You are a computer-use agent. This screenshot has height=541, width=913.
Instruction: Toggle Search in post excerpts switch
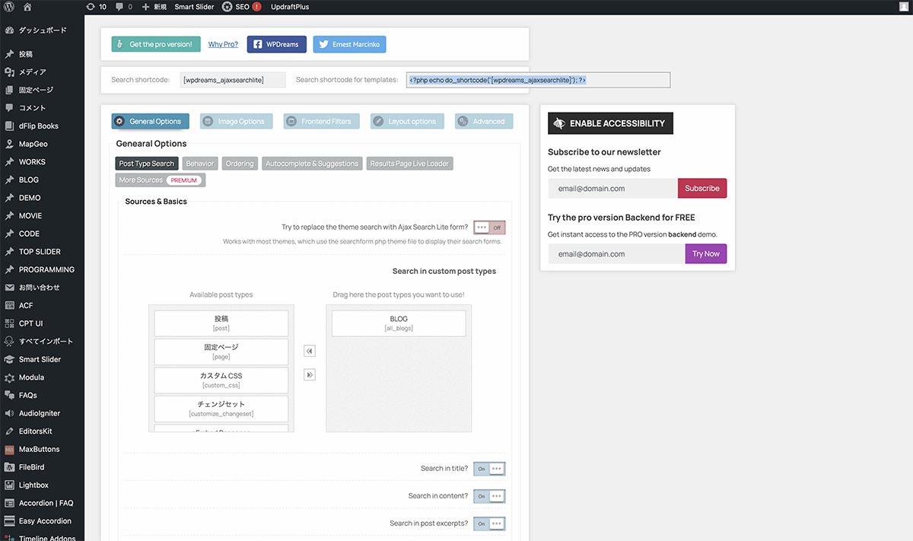coord(489,524)
